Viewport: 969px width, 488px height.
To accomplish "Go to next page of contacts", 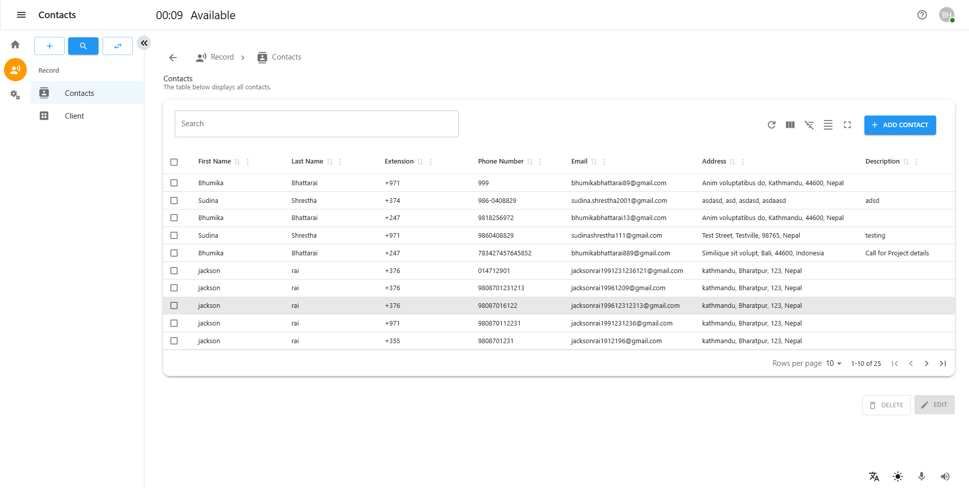I will [926, 363].
